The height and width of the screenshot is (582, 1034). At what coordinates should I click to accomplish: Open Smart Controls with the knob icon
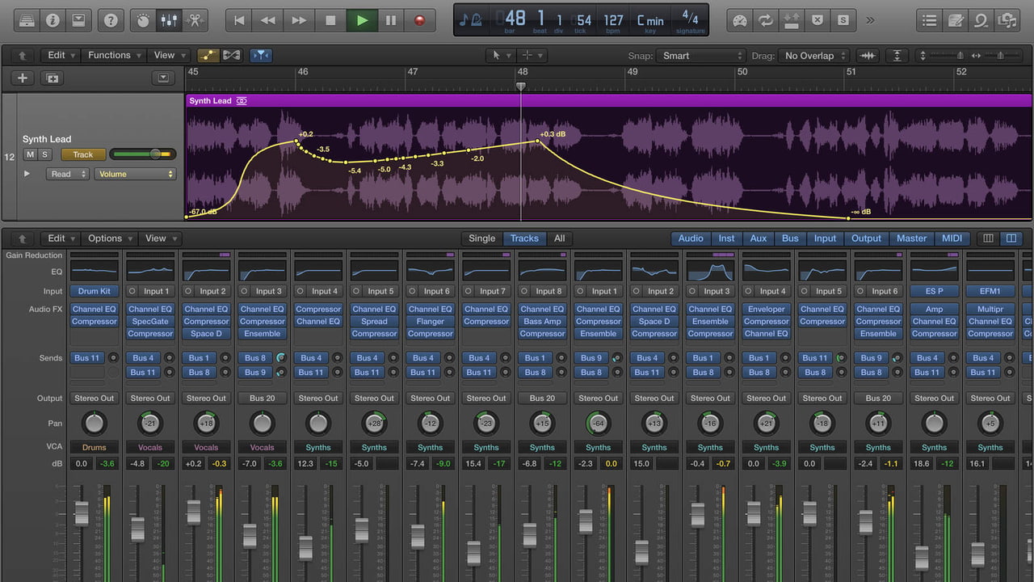[x=142, y=19]
